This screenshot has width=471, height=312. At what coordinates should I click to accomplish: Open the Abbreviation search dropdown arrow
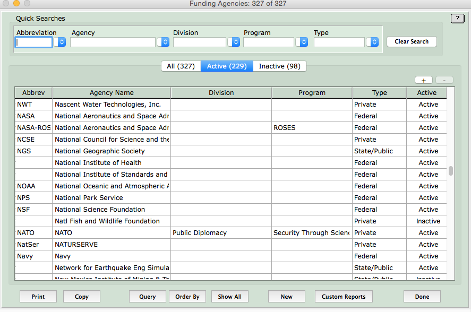coord(59,42)
